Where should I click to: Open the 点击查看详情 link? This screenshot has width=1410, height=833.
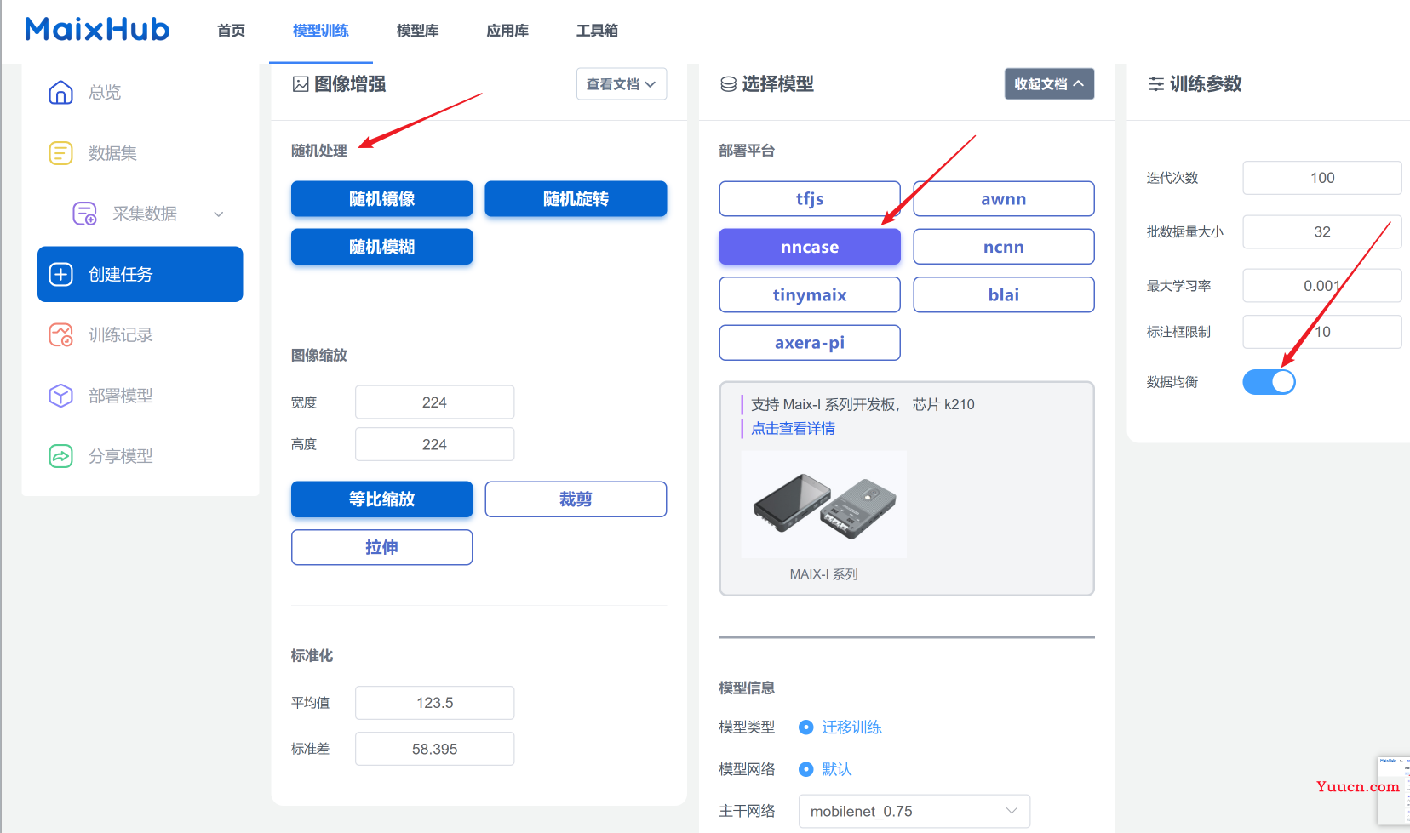[793, 429]
